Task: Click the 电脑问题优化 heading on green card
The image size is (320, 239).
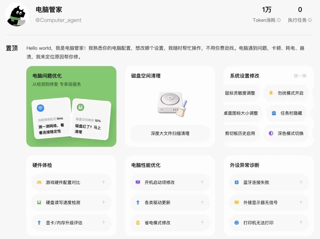Action: click(47, 76)
